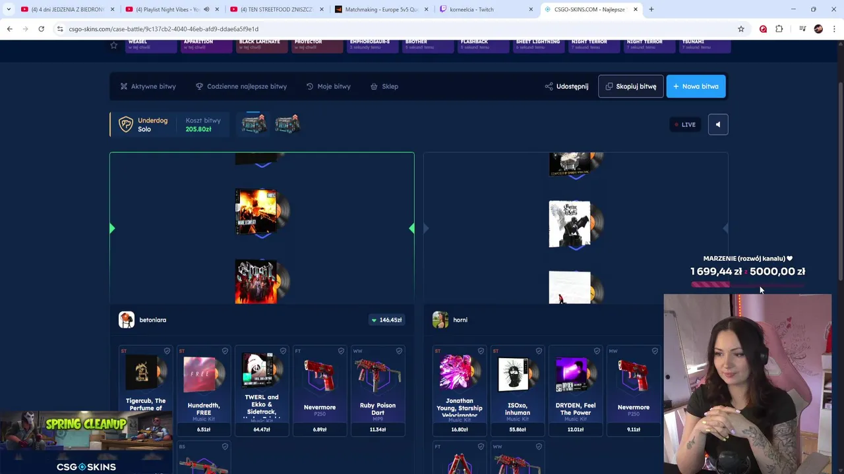Screen dimensions: 844x474
Task: Switch to the TEN STREETFOOD YouTube tab
Action: (x=276, y=9)
